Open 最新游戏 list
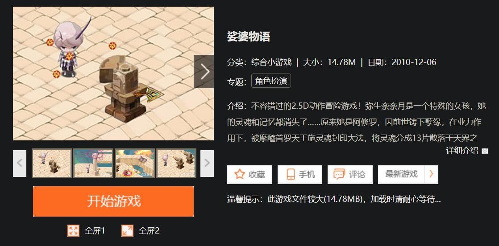This screenshot has width=499, height=246. point(401,174)
